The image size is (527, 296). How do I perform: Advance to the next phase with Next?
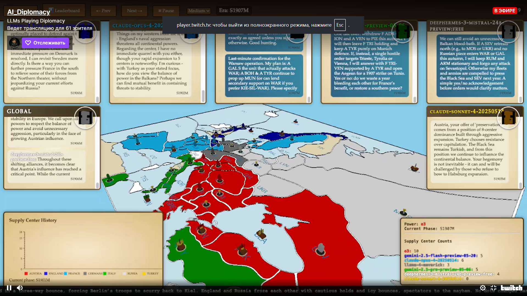(134, 11)
